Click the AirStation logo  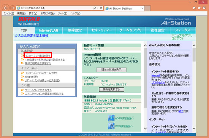(x=176, y=23)
